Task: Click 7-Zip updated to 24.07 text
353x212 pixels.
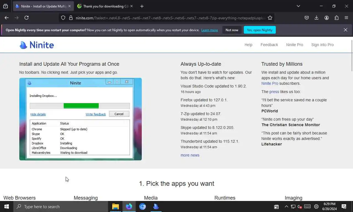Action: pos(201,114)
